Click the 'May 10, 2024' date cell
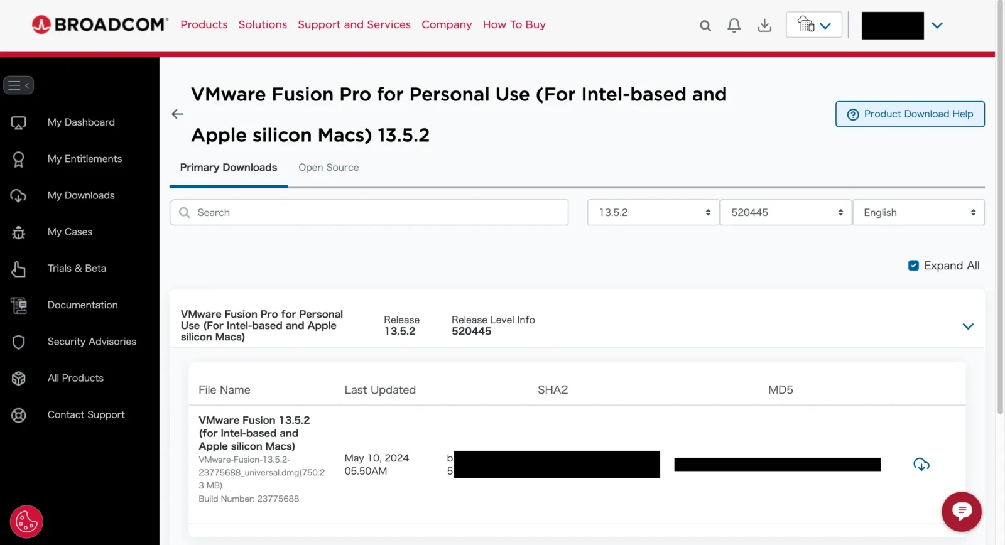 tap(376, 465)
